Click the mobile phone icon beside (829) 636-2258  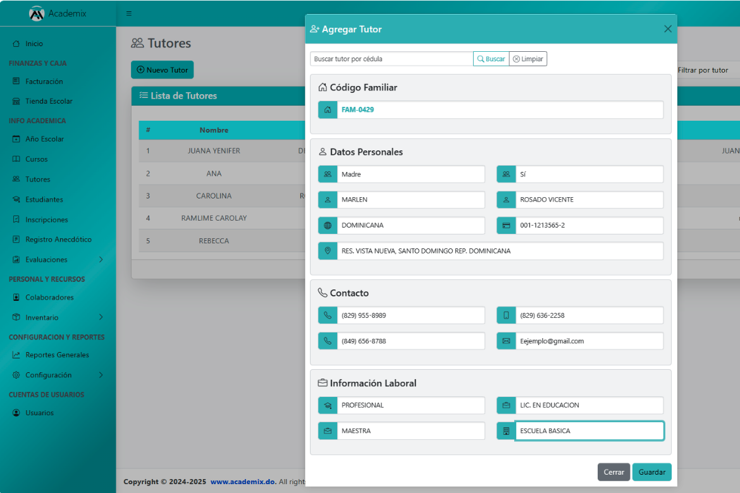506,315
